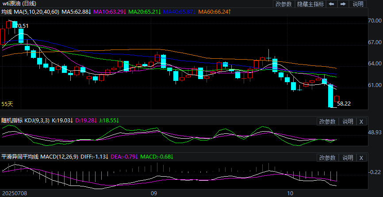Screen dimensions: 383x197
Task: Close the MACD indicator panel with X
Action: (x=361, y=158)
